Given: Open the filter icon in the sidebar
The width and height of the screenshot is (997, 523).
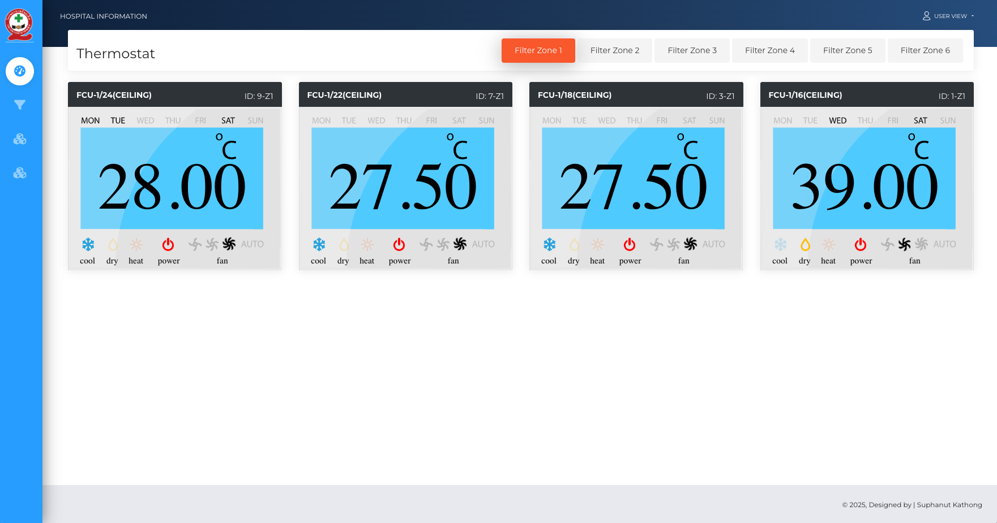Looking at the screenshot, I should tap(20, 105).
